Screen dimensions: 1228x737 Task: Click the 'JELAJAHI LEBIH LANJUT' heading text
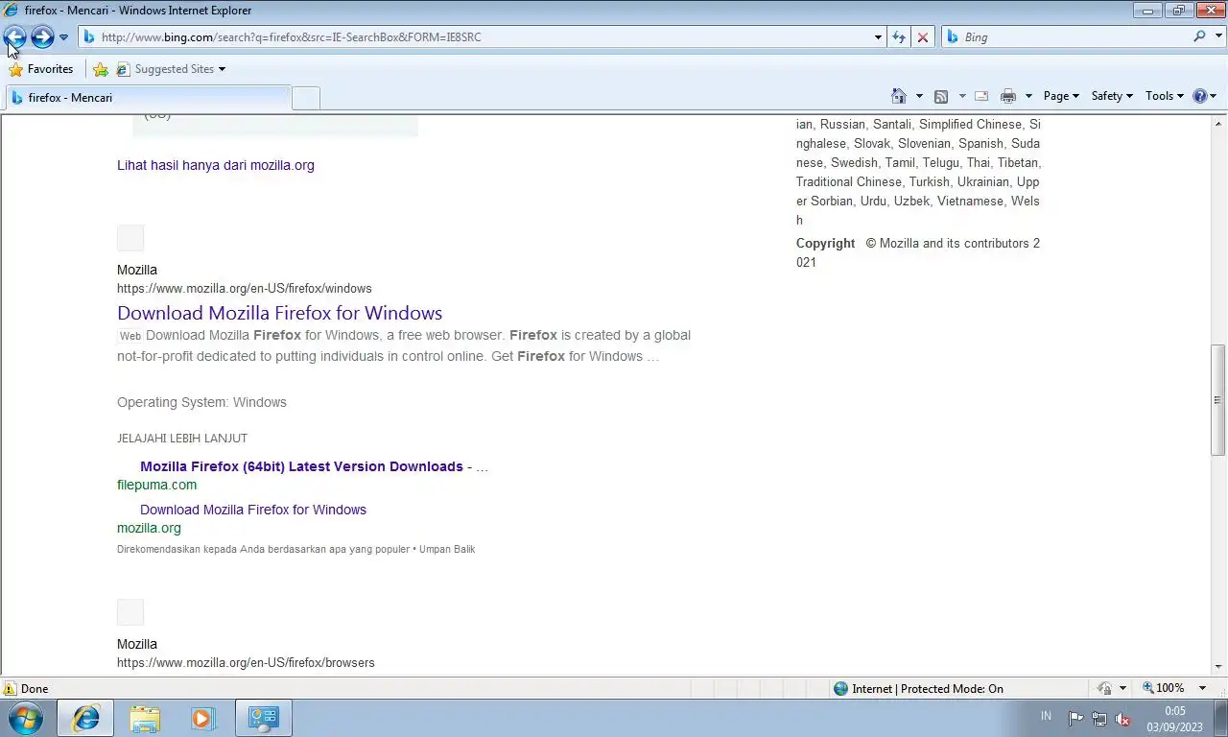pyautogui.click(x=182, y=439)
